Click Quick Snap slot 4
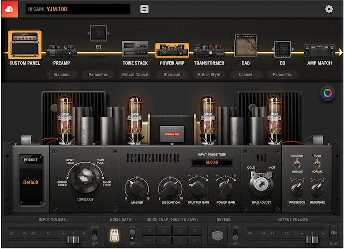 [195, 231]
